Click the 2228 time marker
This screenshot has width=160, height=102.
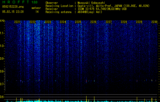tap(124, 22)
